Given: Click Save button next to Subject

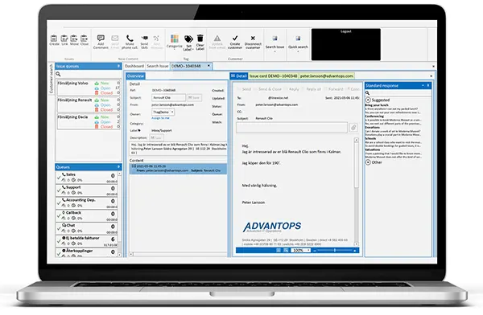Looking at the screenshot, I should (x=194, y=97).
